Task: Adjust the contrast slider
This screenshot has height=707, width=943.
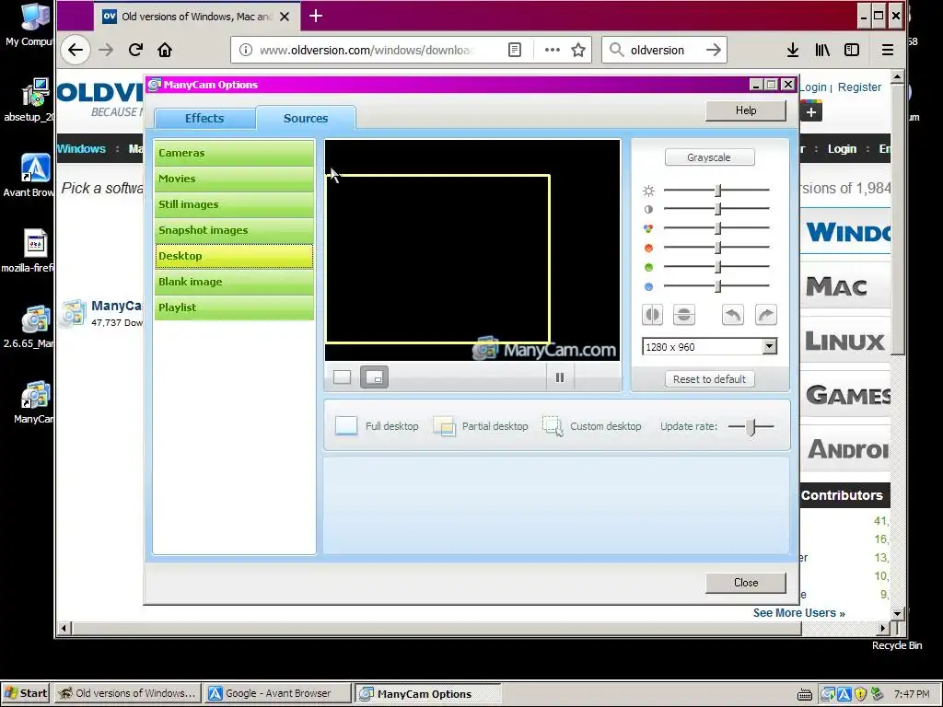Action: tap(716, 209)
